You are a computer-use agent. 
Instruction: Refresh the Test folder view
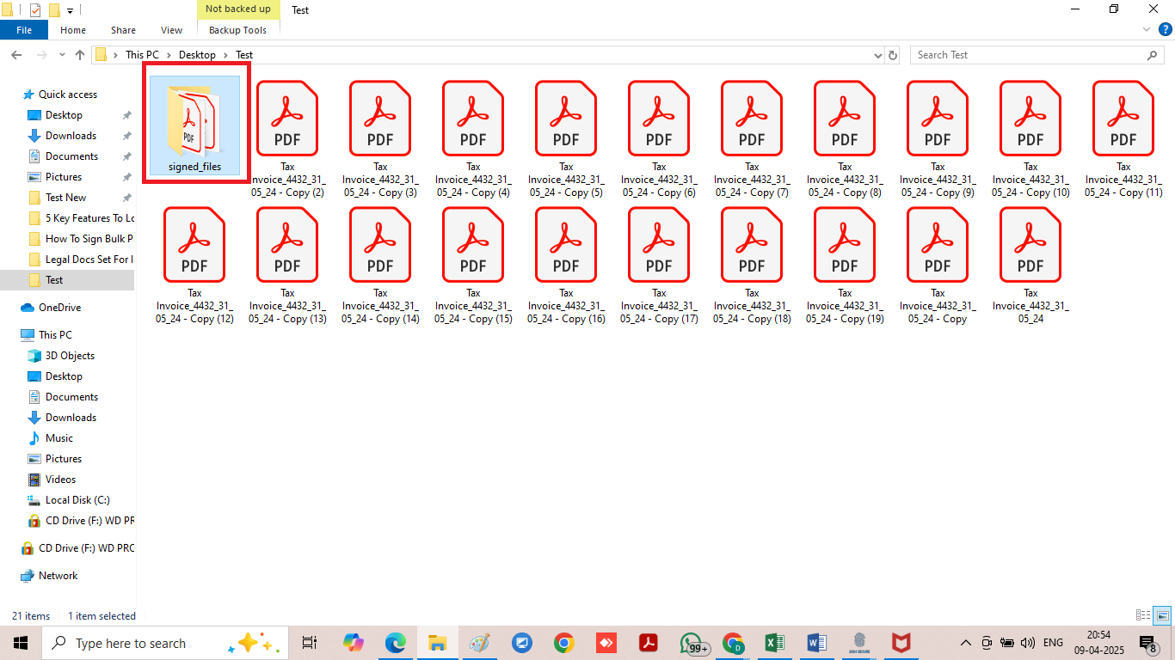(893, 55)
